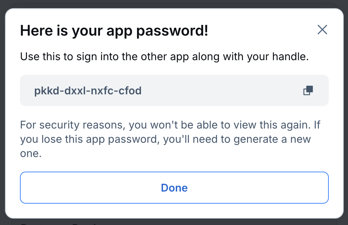Click the sign-in instruction text
Screen dimensions: 348x225
pos(165,56)
